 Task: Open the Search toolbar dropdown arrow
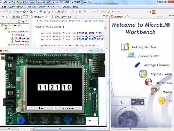tap(66, 12)
